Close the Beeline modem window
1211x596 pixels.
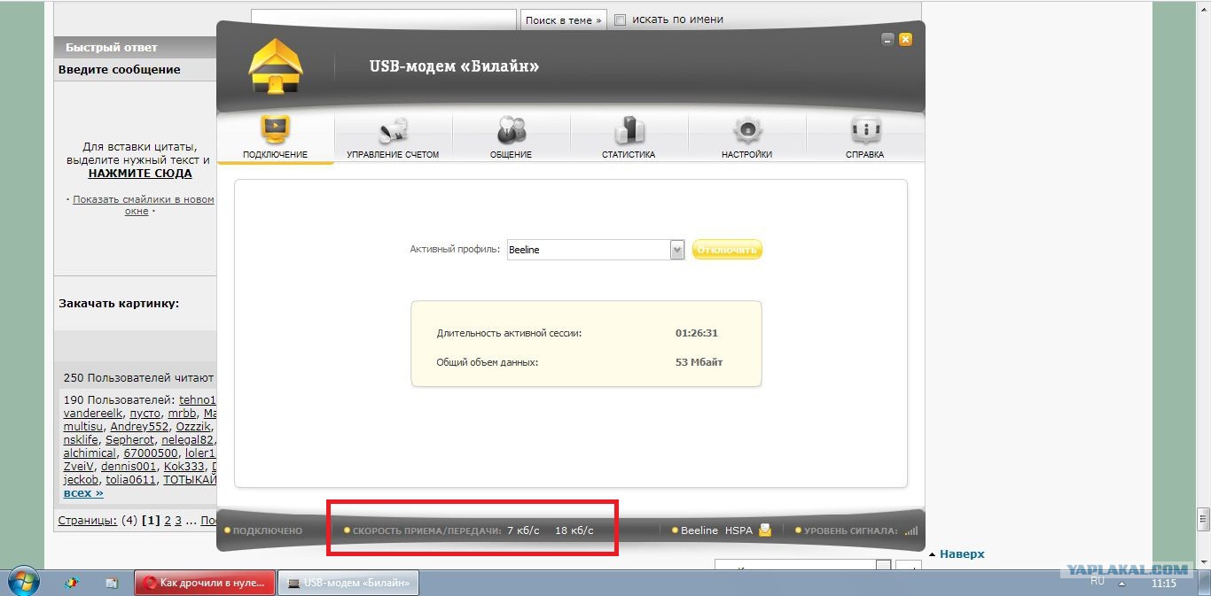(x=905, y=40)
